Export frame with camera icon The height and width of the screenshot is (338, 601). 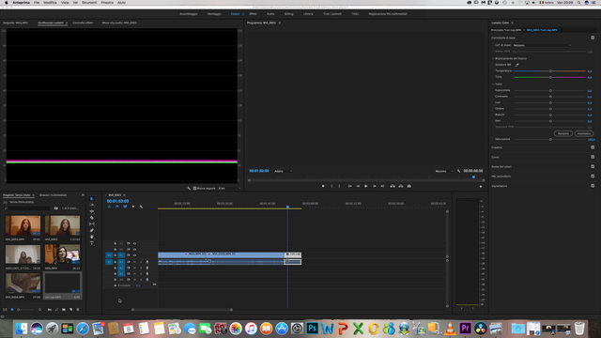(x=409, y=186)
